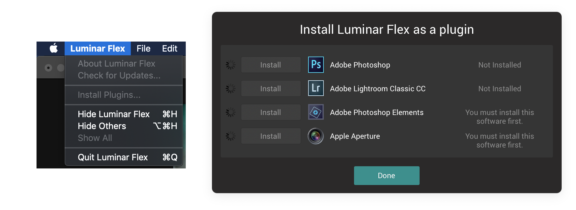Image resolution: width=576 pixels, height=210 pixels.
Task: Click the Install Luminar Flex as a plugin title
Action: (x=386, y=30)
